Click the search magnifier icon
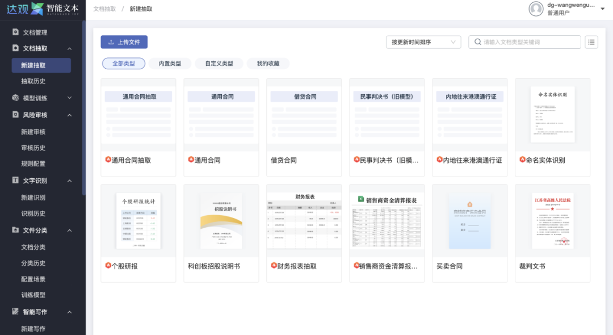Viewport: 613px width, 335px height. click(x=478, y=42)
